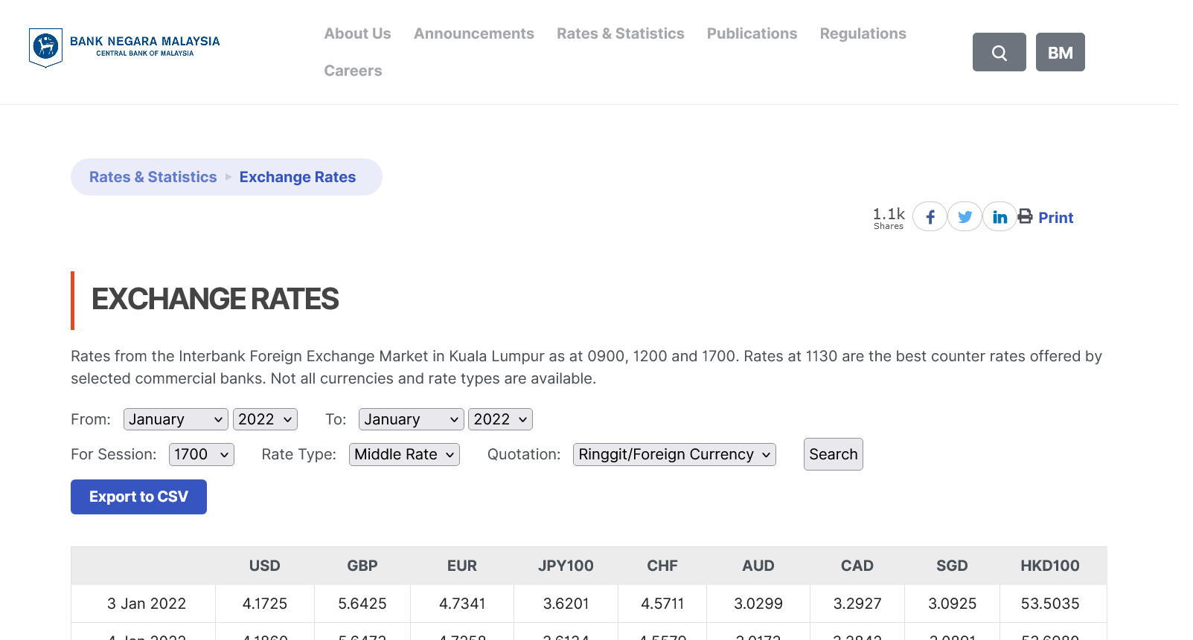Open the Rate Type dropdown
The width and height of the screenshot is (1193, 640).
[404, 454]
